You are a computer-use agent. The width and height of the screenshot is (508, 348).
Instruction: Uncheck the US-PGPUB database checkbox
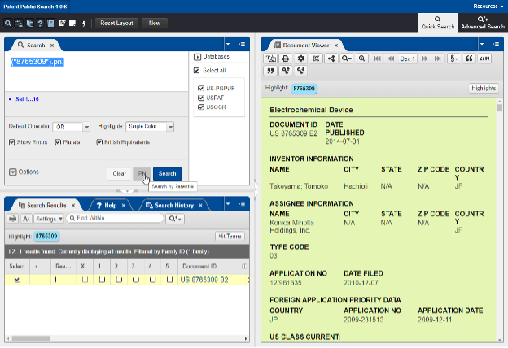pyautogui.click(x=200, y=89)
